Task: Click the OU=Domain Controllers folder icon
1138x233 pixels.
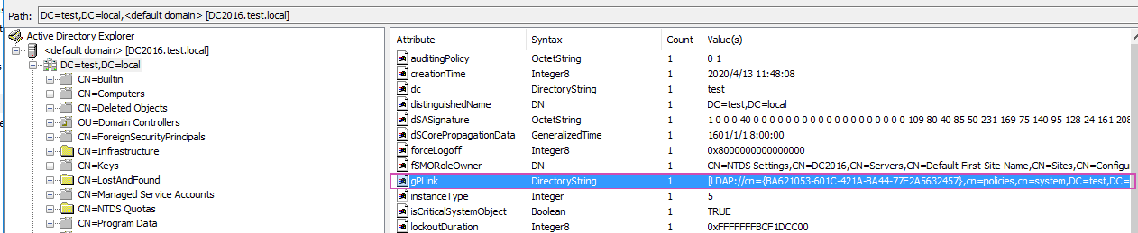Action: point(66,122)
